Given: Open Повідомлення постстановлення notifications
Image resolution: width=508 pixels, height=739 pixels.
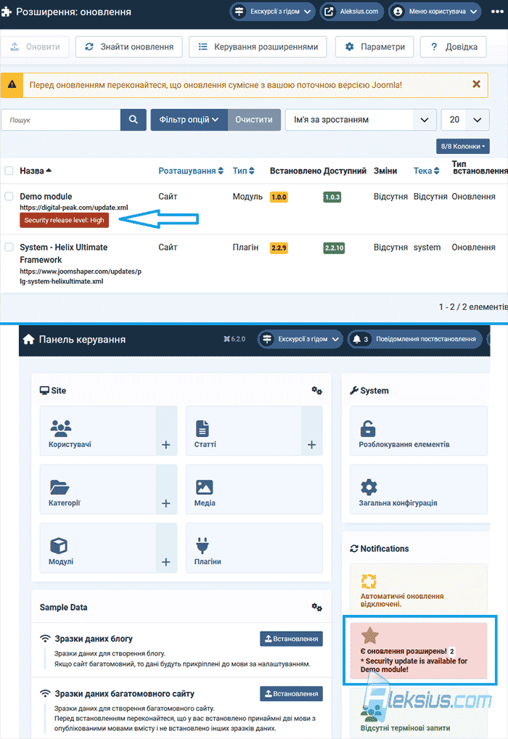Looking at the screenshot, I should click(x=415, y=339).
